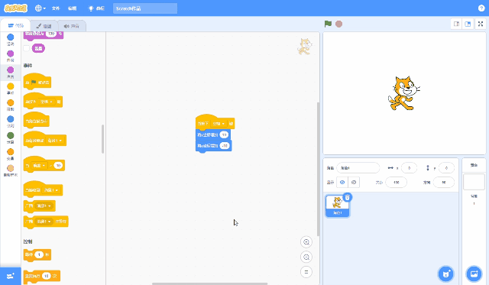This screenshot has width=489, height=285.
Task: Open the File menu
Action: (56, 8)
